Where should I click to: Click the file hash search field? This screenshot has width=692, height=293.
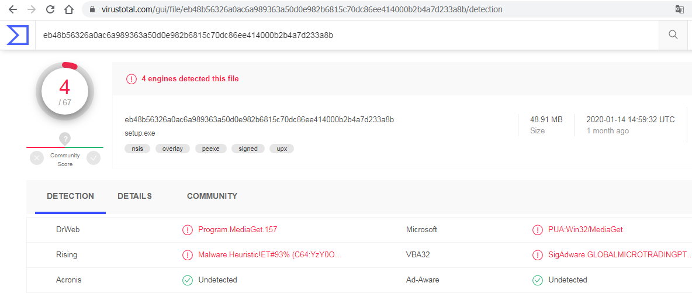coord(345,35)
